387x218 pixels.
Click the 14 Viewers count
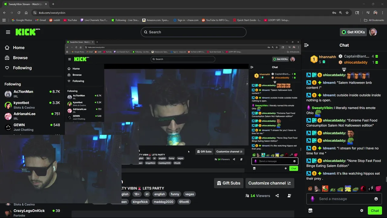258,196
